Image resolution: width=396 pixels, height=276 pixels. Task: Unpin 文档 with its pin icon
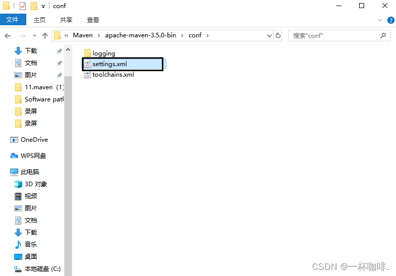(59, 63)
